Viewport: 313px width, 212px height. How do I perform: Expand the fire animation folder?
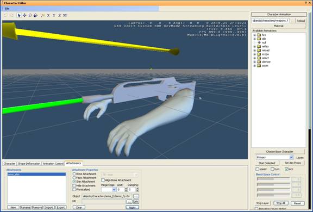[254, 35]
